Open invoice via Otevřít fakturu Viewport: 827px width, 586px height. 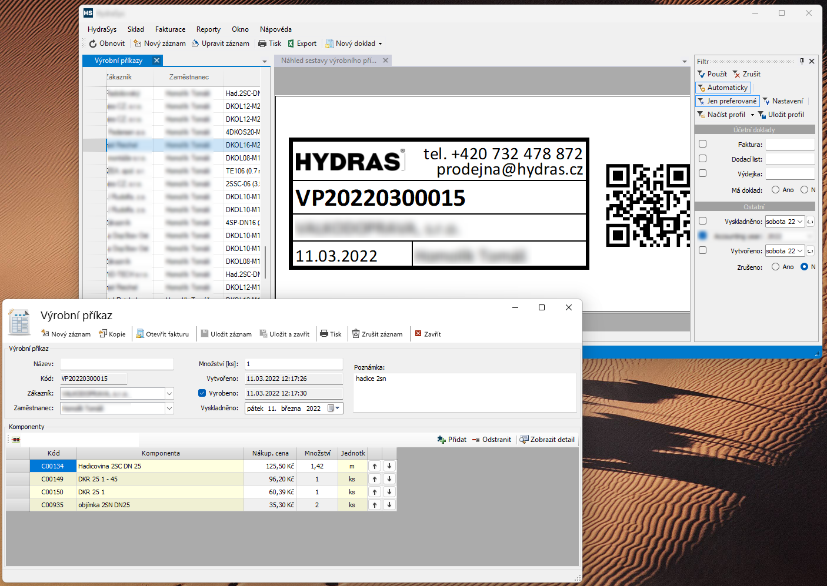(162, 334)
